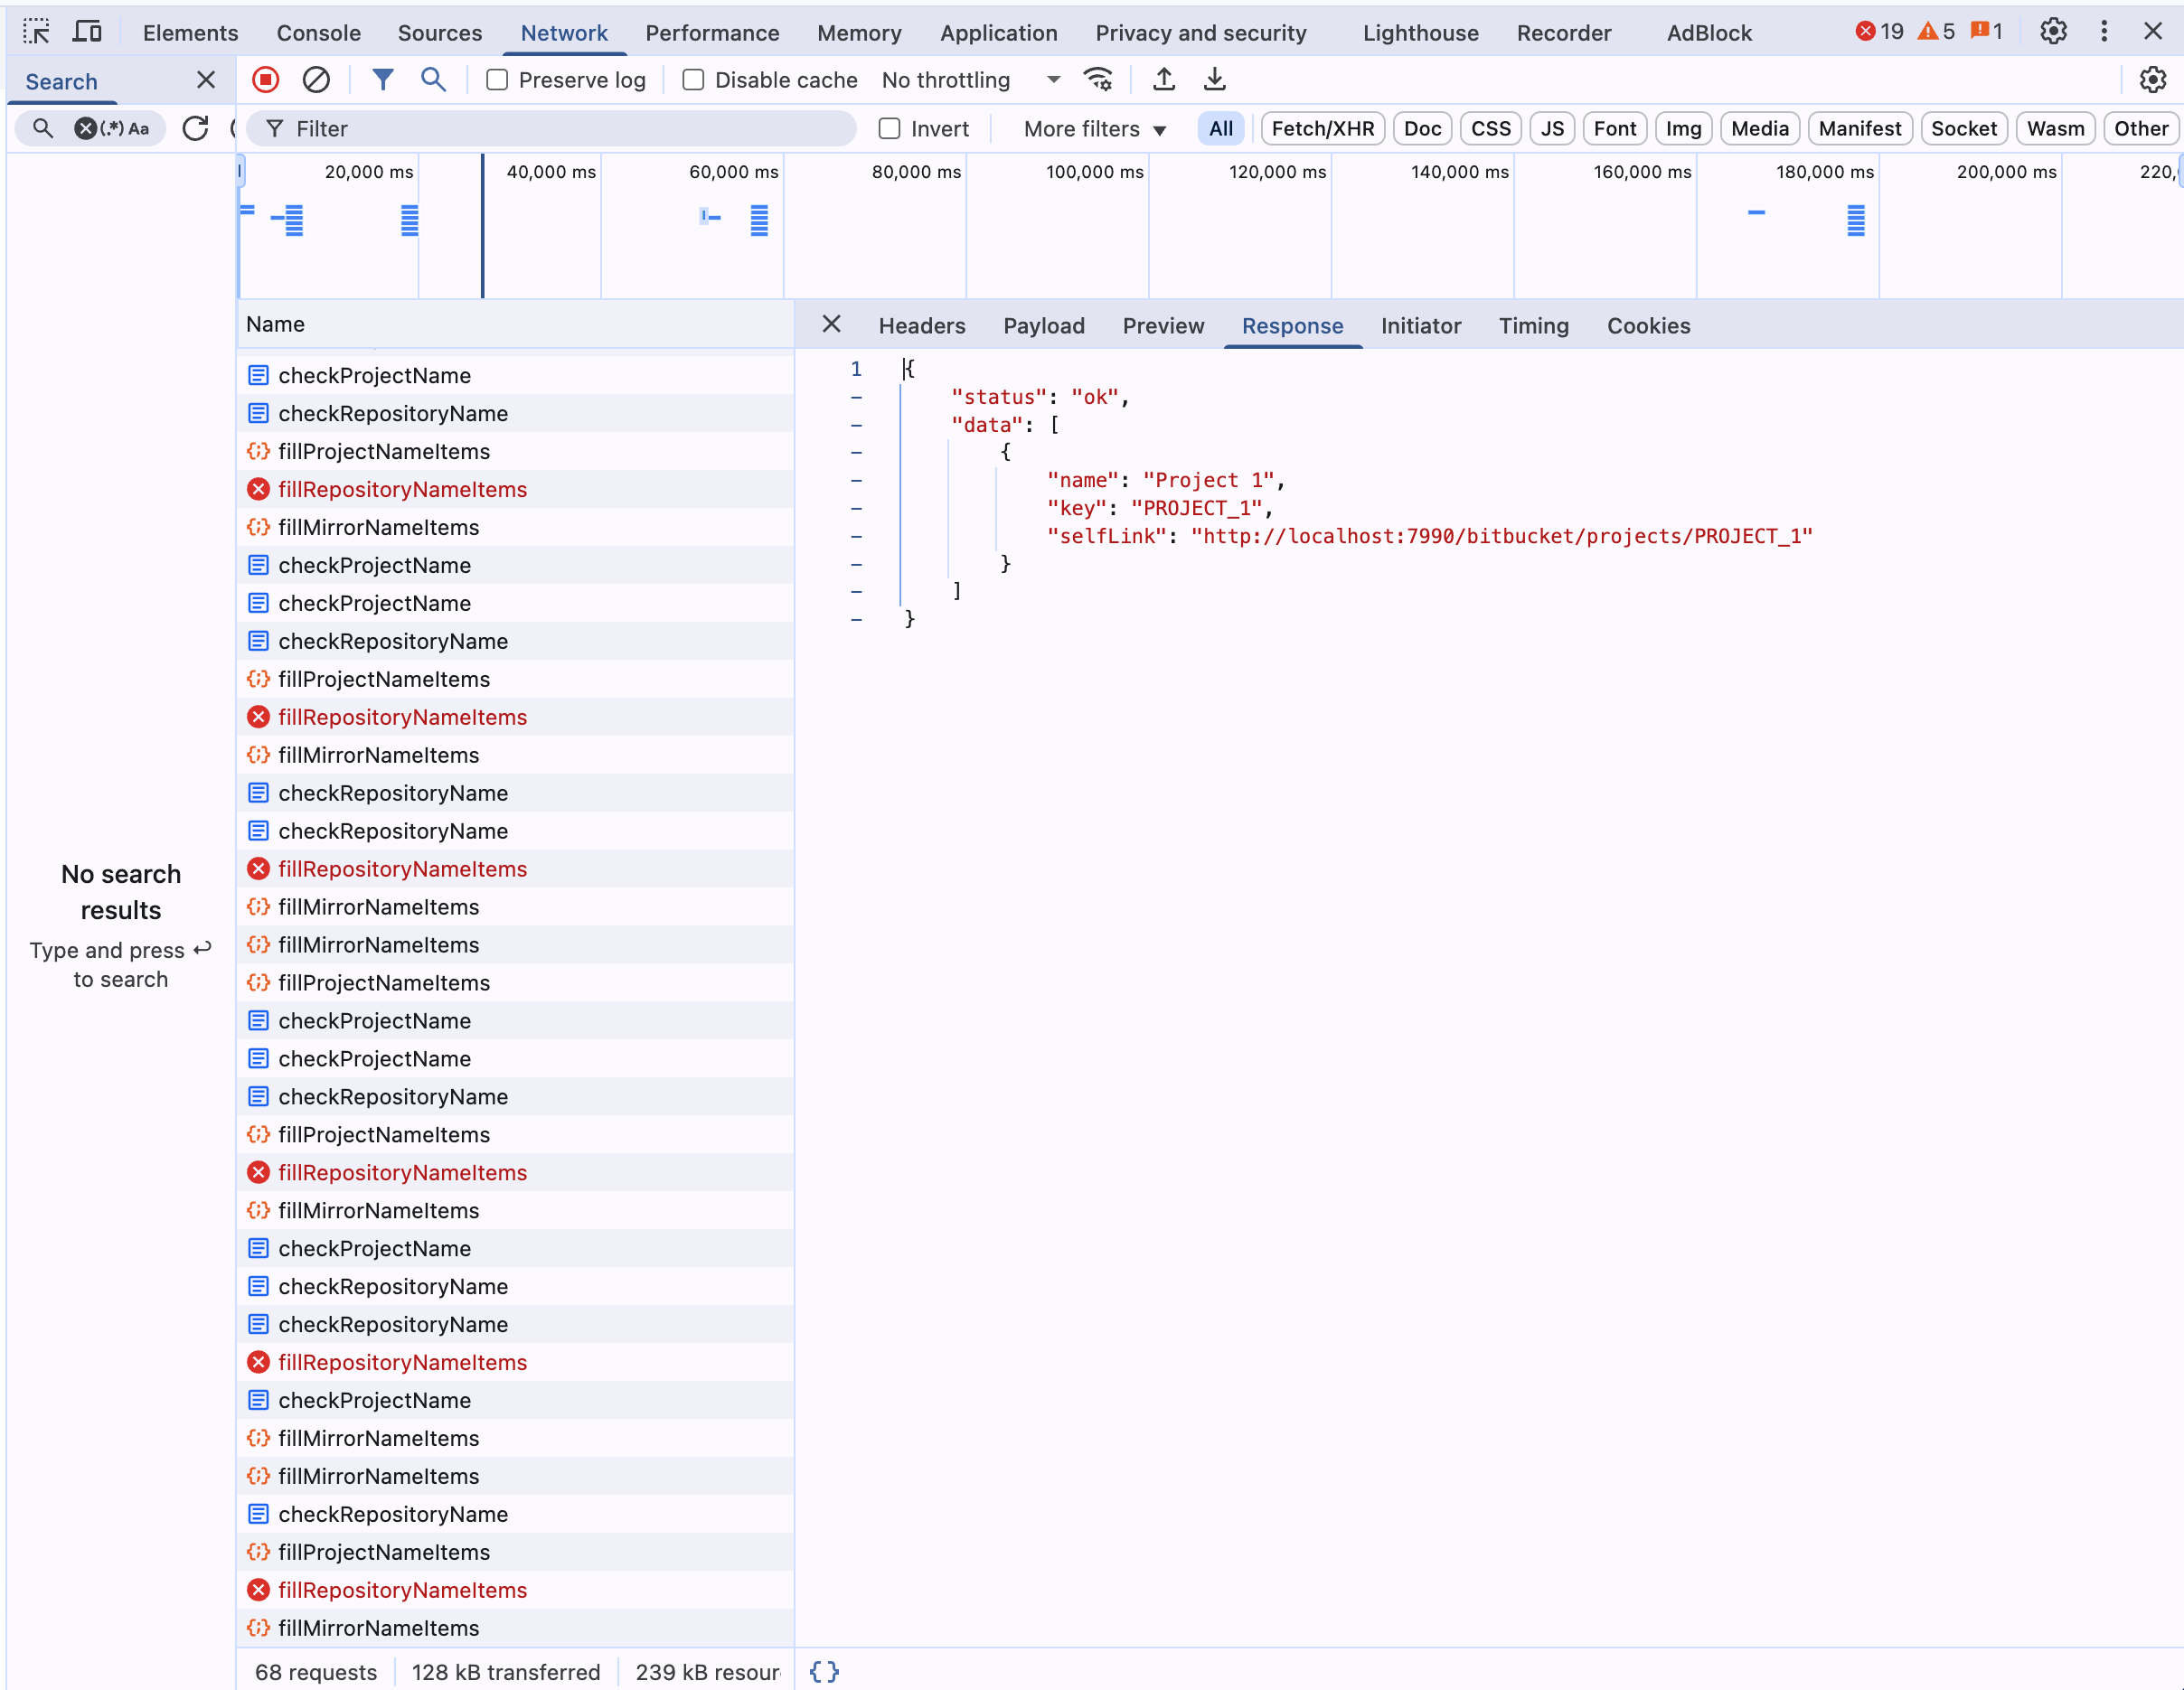This screenshot has width=2184, height=1690.
Task: Filter by CSS requests
Action: pyautogui.click(x=1491, y=128)
